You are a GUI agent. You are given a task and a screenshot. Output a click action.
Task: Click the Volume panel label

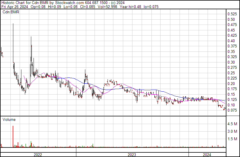click(x=9, y=119)
